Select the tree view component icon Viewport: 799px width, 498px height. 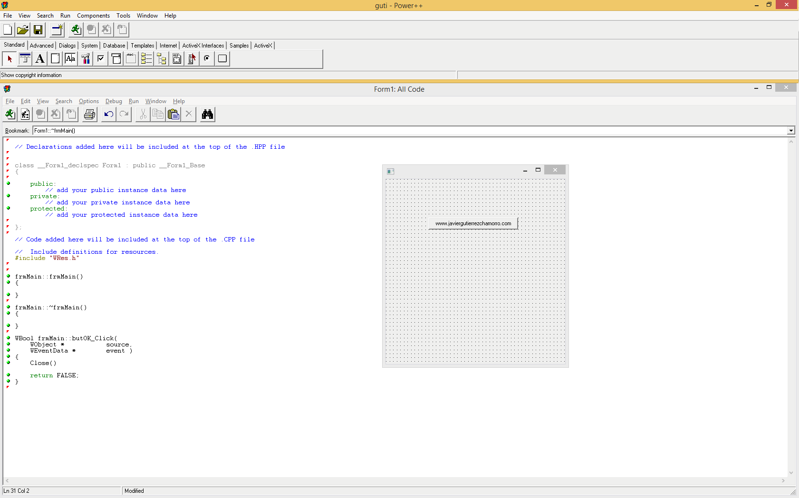pyautogui.click(x=162, y=59)
